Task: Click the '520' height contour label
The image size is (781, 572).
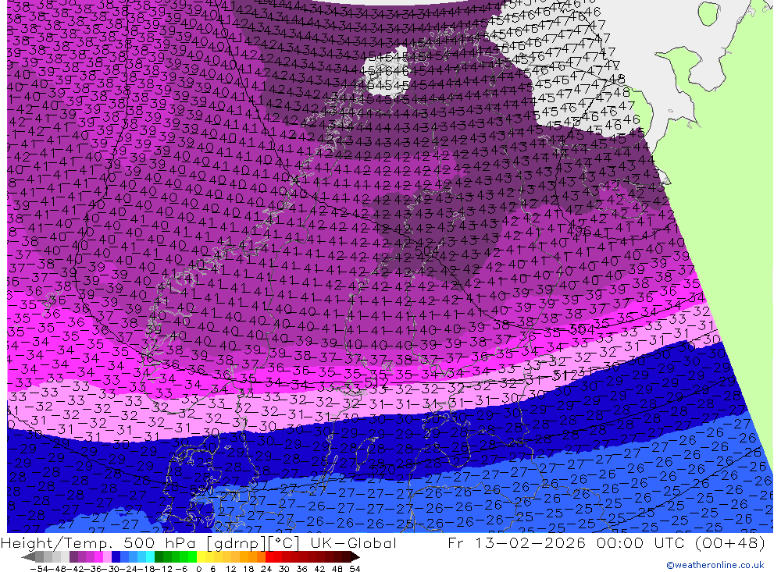Action: pyautogui.click(x=384, y=470)
